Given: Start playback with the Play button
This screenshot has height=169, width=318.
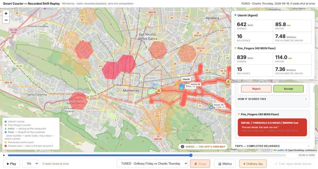Looking at the screenshot, I should [x=11, y=163].
